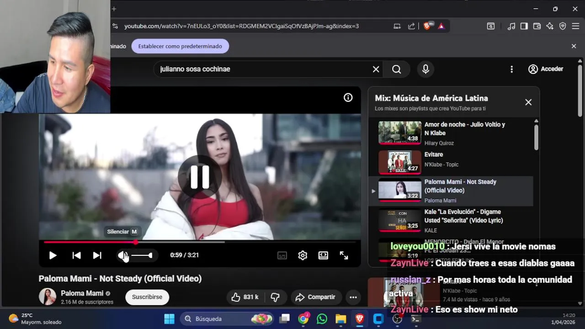Screen dimensions: 585x329
Task: Click Paloma Mami channel avatar
Action: click(x=47, y=297)
